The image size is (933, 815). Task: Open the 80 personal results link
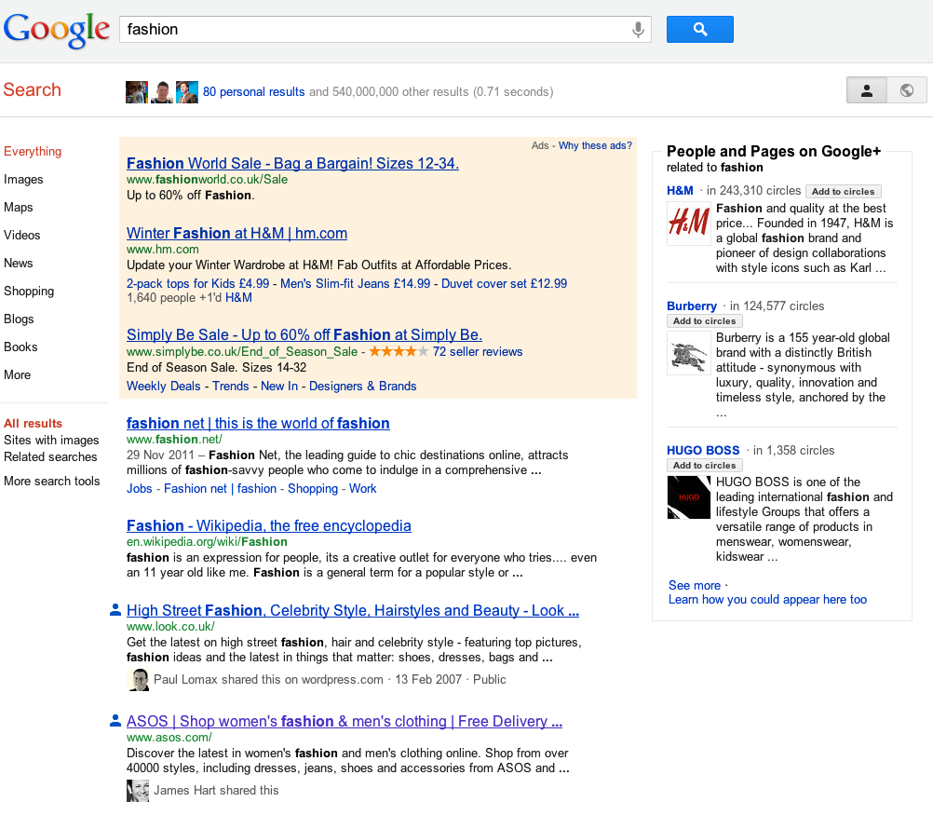253,91
